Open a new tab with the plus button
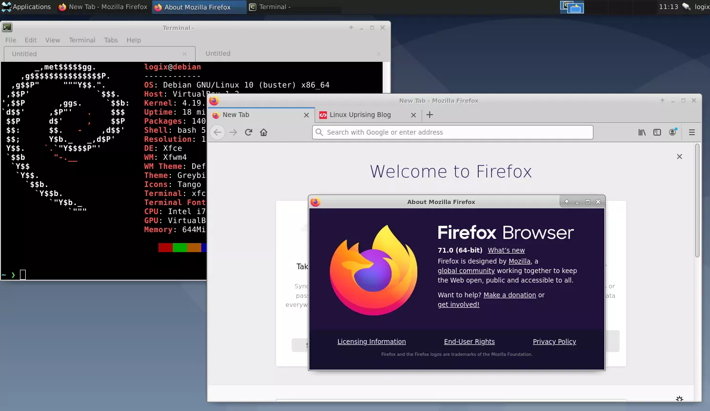 (x=430, y=115)
